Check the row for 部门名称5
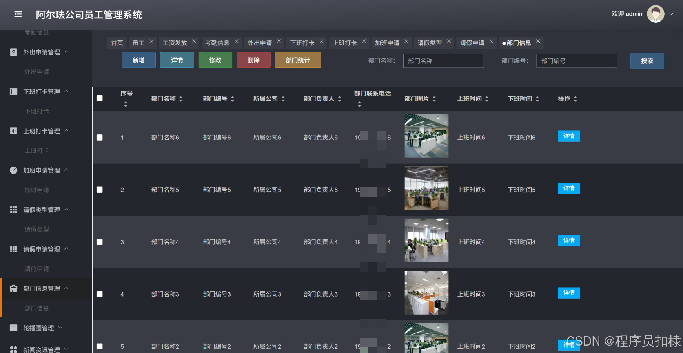The width and height of the screenshot is (683, 353). (x=100, y=190)
